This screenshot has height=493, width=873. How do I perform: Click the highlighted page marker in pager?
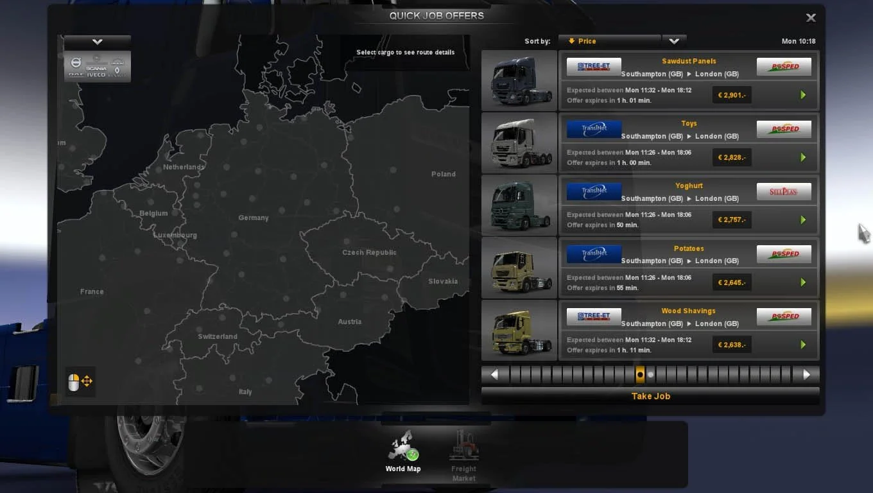(x=640, y=375)
